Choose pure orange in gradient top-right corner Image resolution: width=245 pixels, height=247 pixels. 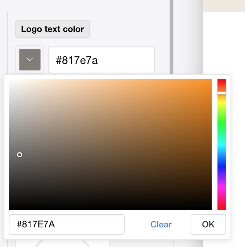210,81
